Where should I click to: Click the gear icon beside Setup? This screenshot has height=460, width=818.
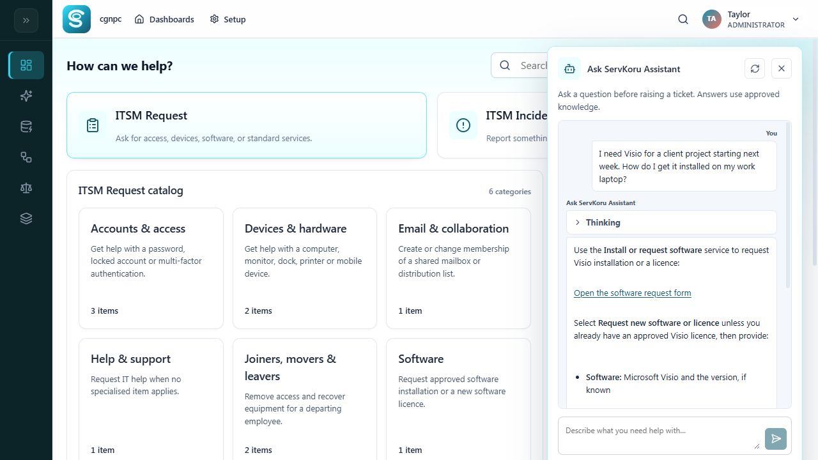214,19
